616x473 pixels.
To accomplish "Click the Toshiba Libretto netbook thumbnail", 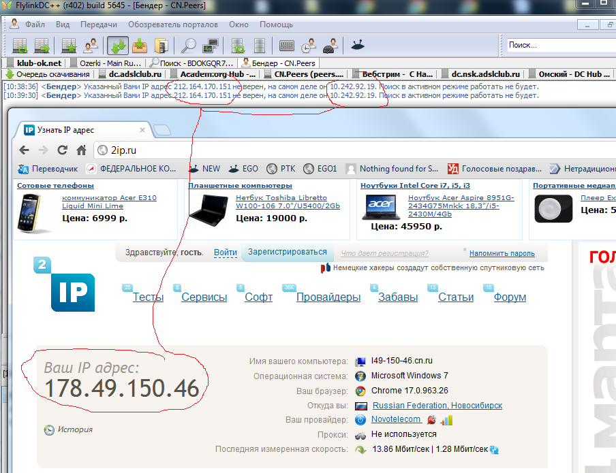I will (x=209, y=210).
